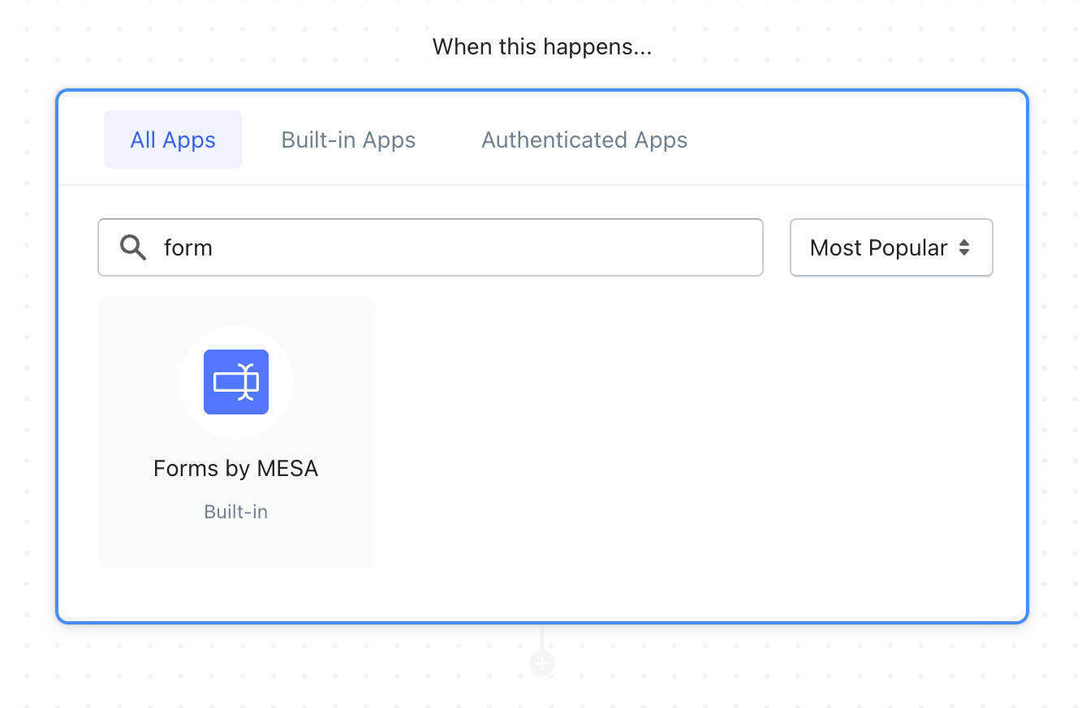Click the "Forms by MESA" title text

coord(235,468)
